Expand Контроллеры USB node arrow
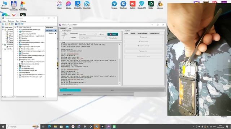The width and height of the screenshot is (231, 129). (x=18, y=49)
